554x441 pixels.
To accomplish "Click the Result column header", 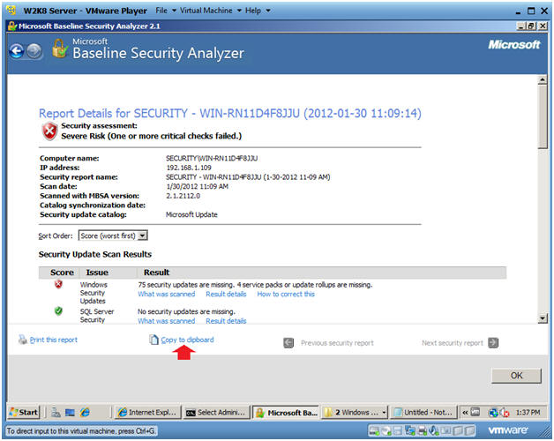I will click(x=156, y=273).
